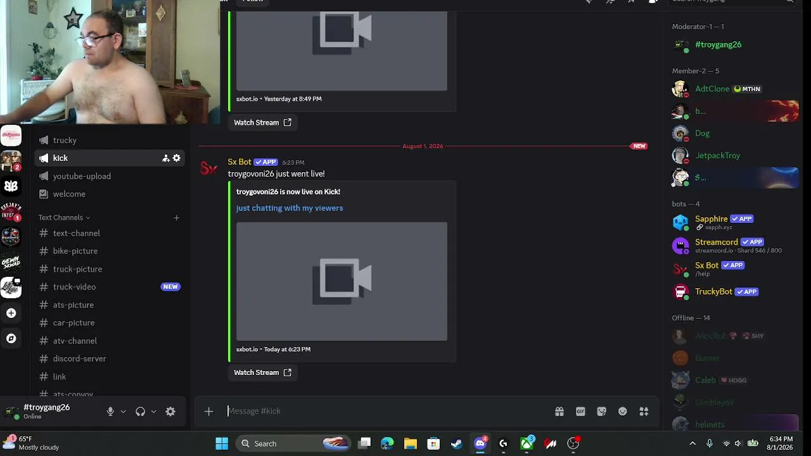Select Streamcord bot in member list
811x456 pixels.
[735, 245]
